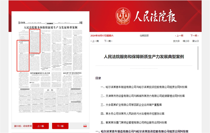
Task: Open 何�David article on newspaper thumbnail
Action: tap(40, 73)
